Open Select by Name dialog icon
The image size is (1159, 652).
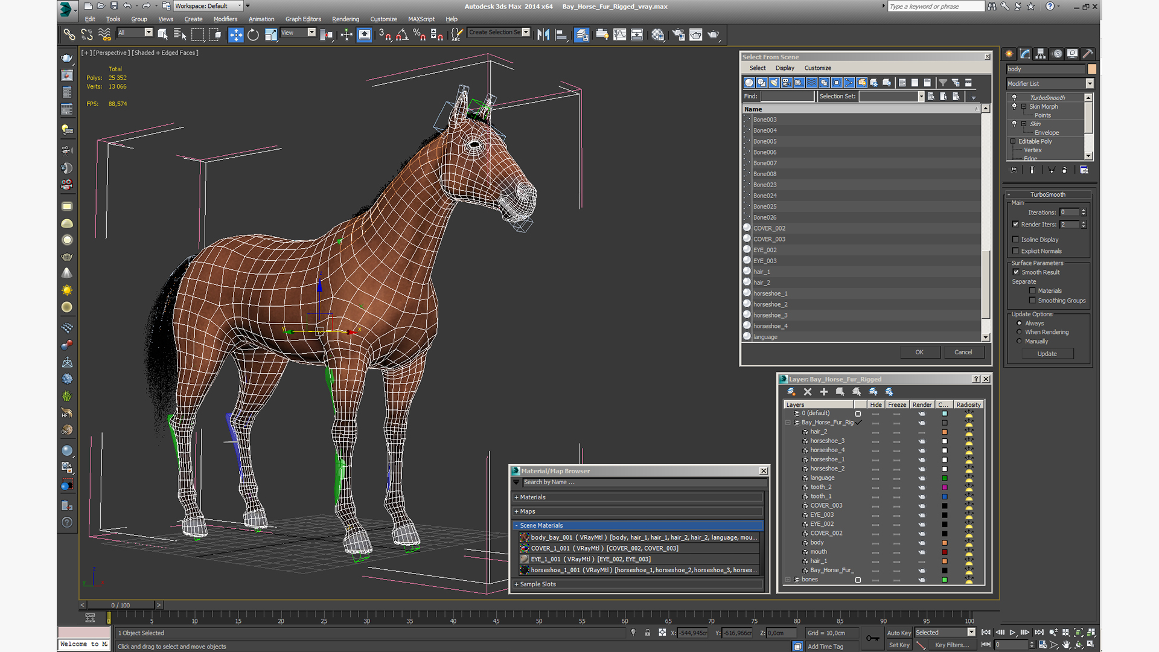click(x=180, y=34)
